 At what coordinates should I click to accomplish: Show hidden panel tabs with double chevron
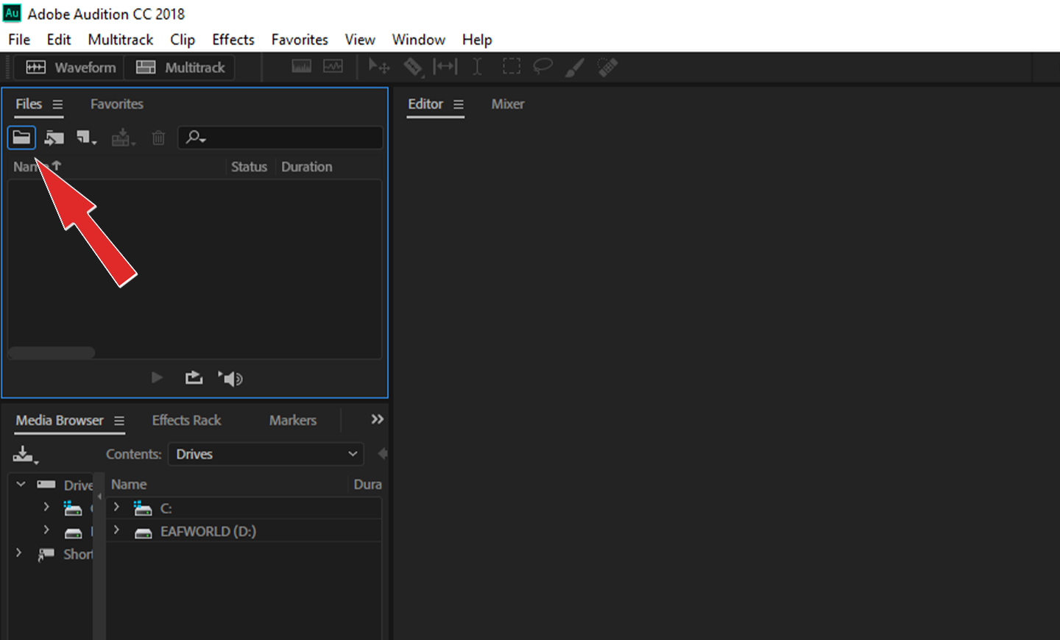(x=377, y=419)
